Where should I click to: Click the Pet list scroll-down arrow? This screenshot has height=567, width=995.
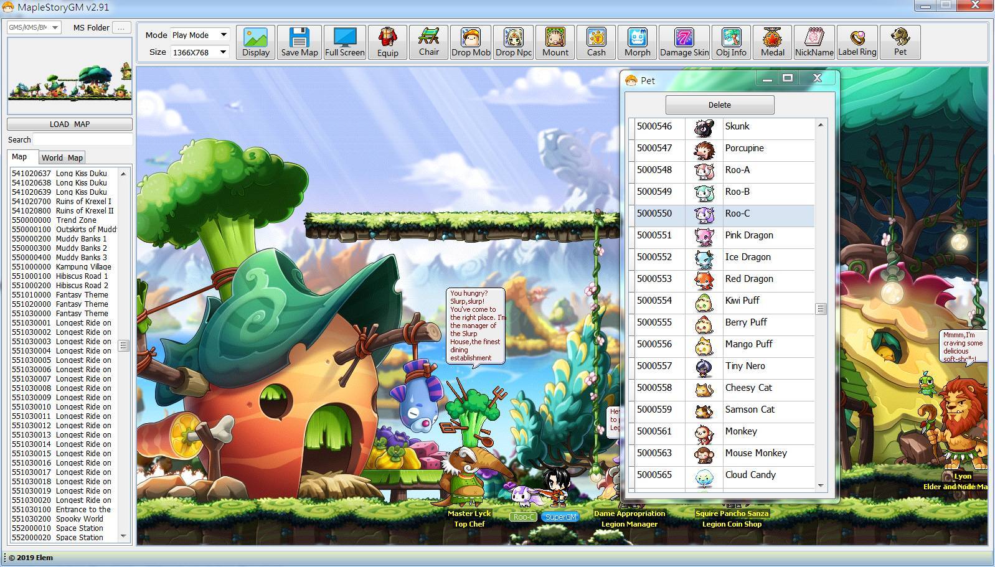[x=821, y=485]
